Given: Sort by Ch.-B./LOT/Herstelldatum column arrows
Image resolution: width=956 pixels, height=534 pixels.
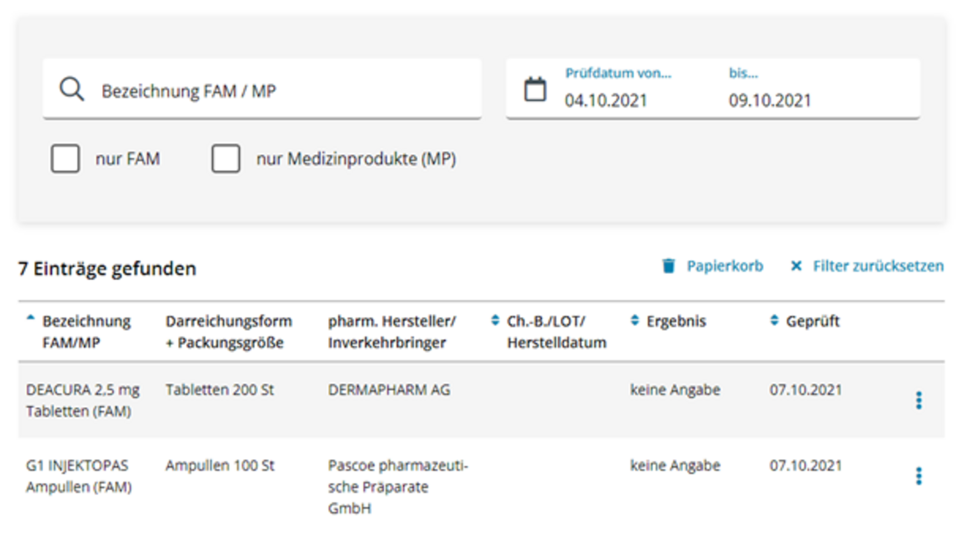Looking at the screenshot, I should 495,320.
